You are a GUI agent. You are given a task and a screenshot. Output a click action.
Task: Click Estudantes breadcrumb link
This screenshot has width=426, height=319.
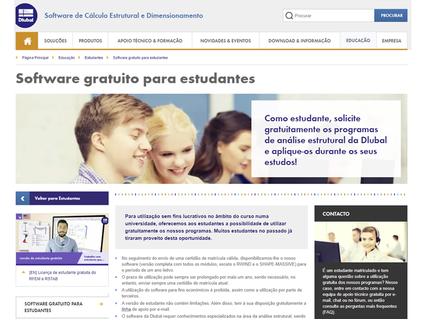[x=94, y=58]
